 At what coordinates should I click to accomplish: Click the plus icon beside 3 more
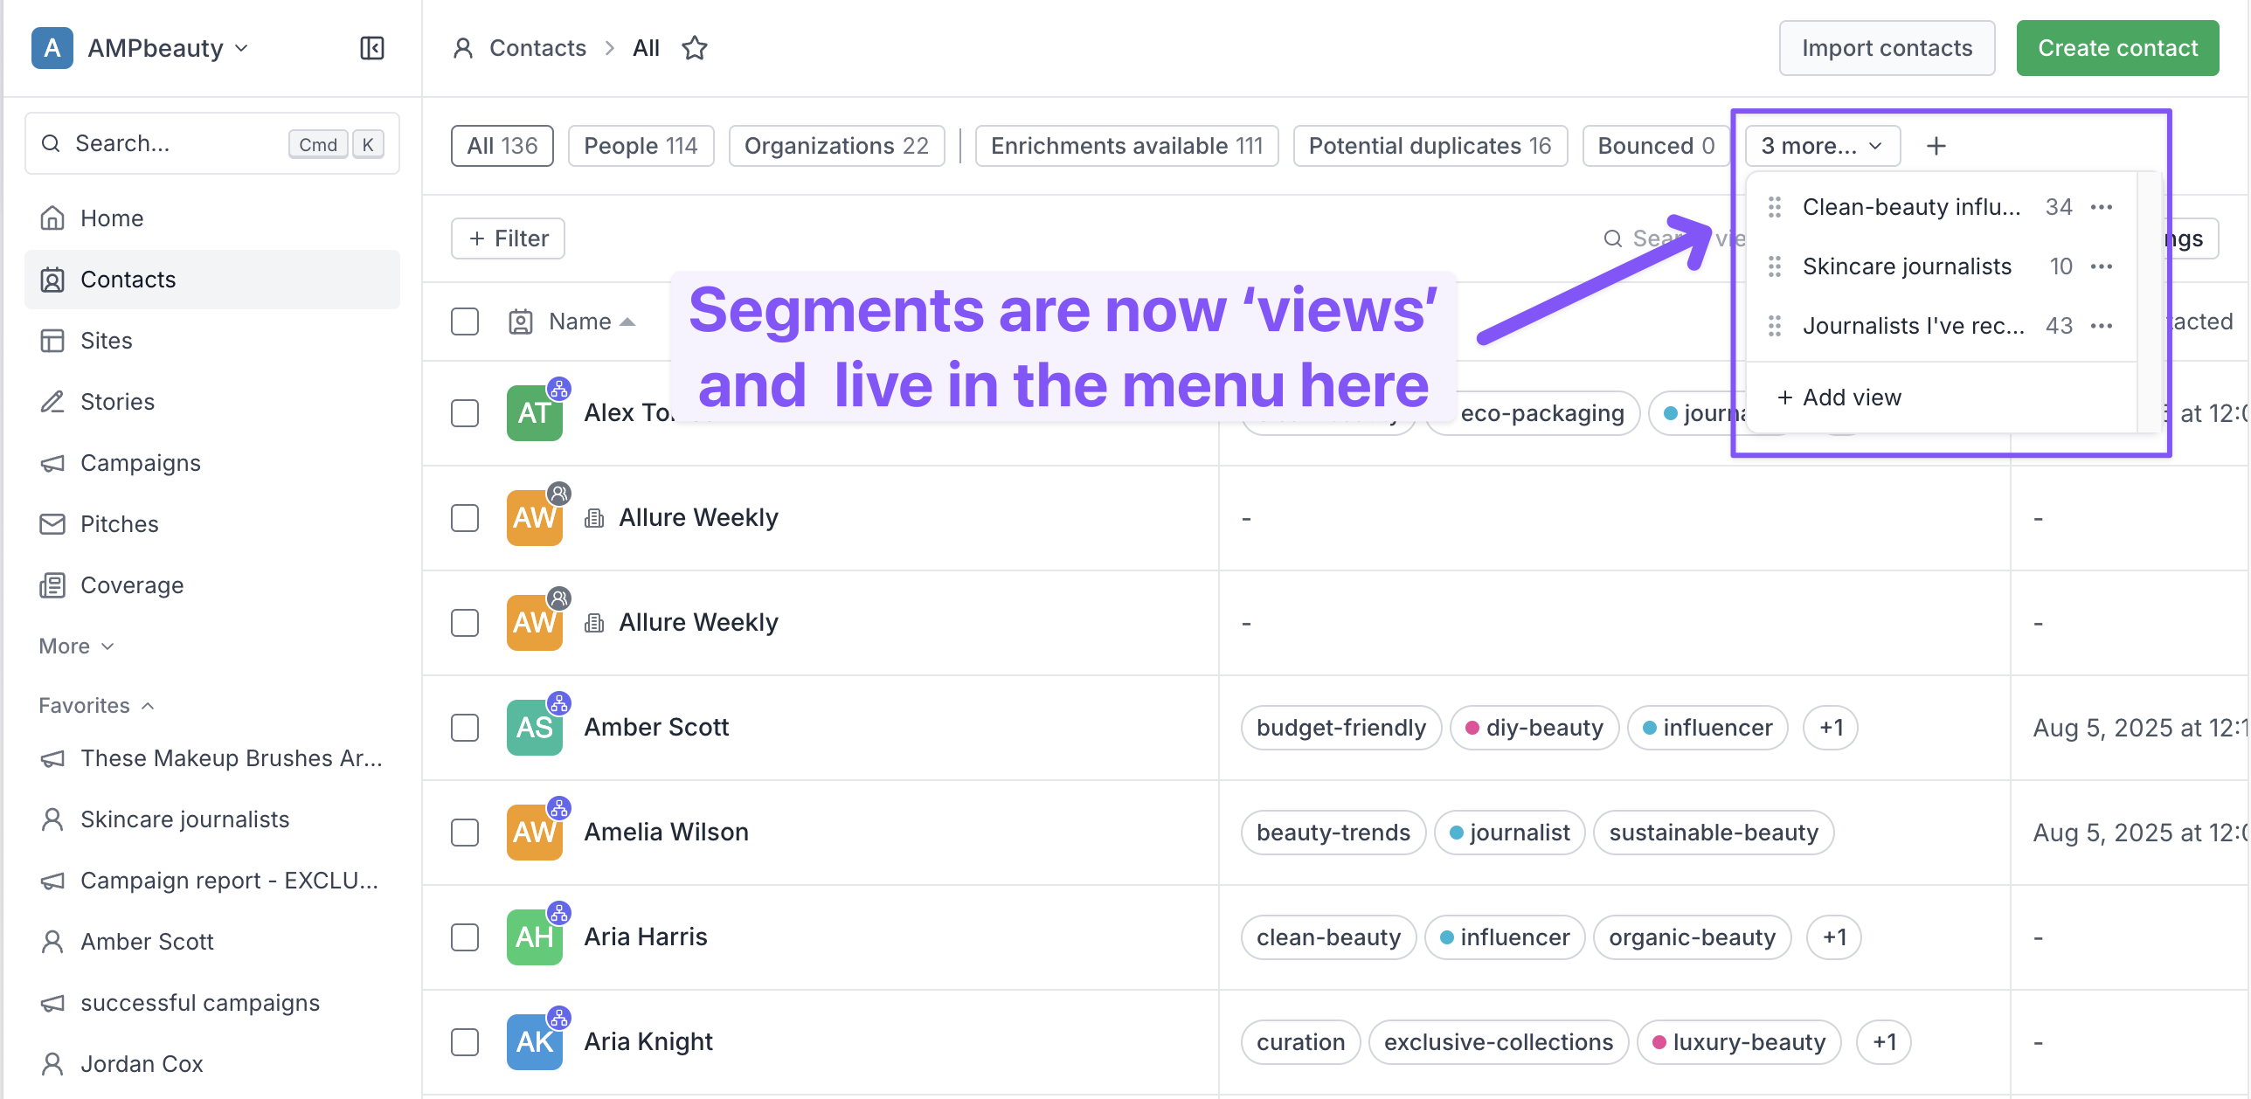1936,146
